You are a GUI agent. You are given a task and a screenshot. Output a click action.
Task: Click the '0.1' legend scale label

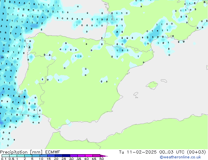coord(4,159)
